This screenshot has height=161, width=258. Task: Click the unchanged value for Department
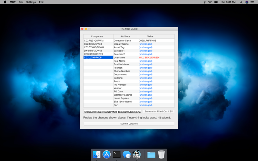coord(145,74)
